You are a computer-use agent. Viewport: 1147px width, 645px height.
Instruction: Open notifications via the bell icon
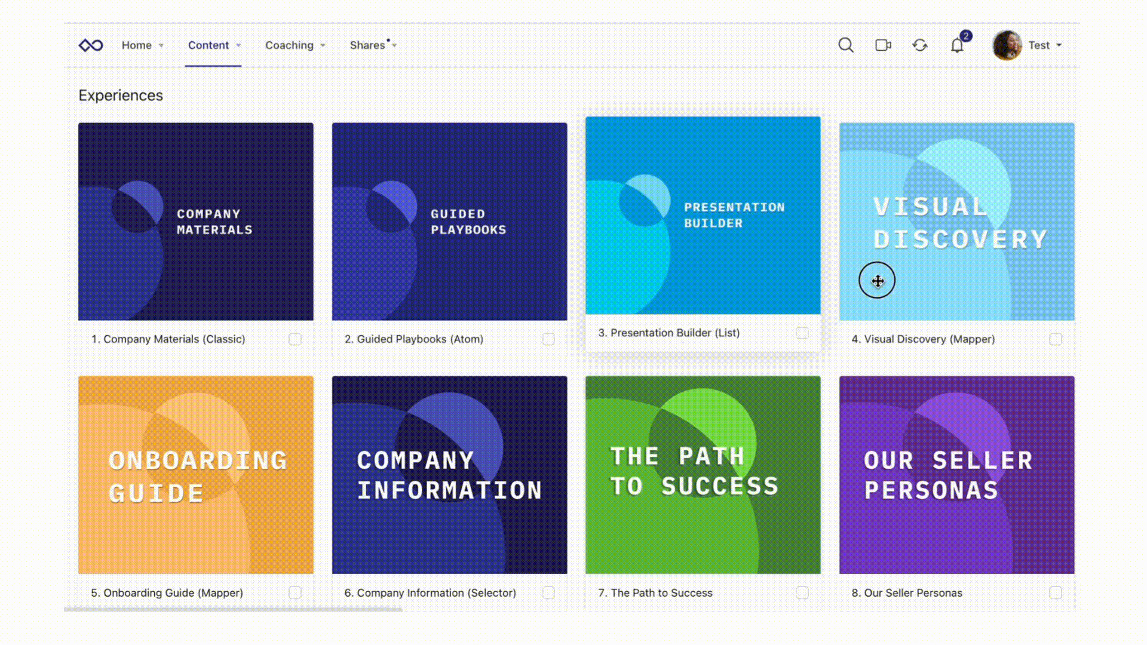coord(957,45)
